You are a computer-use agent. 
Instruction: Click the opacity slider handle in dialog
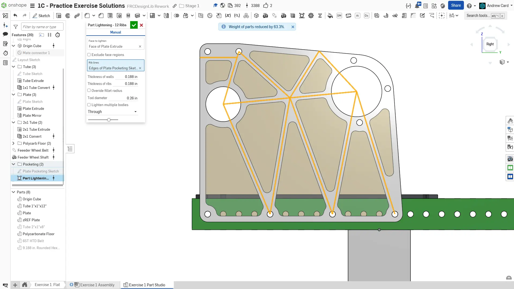[109, 120]
